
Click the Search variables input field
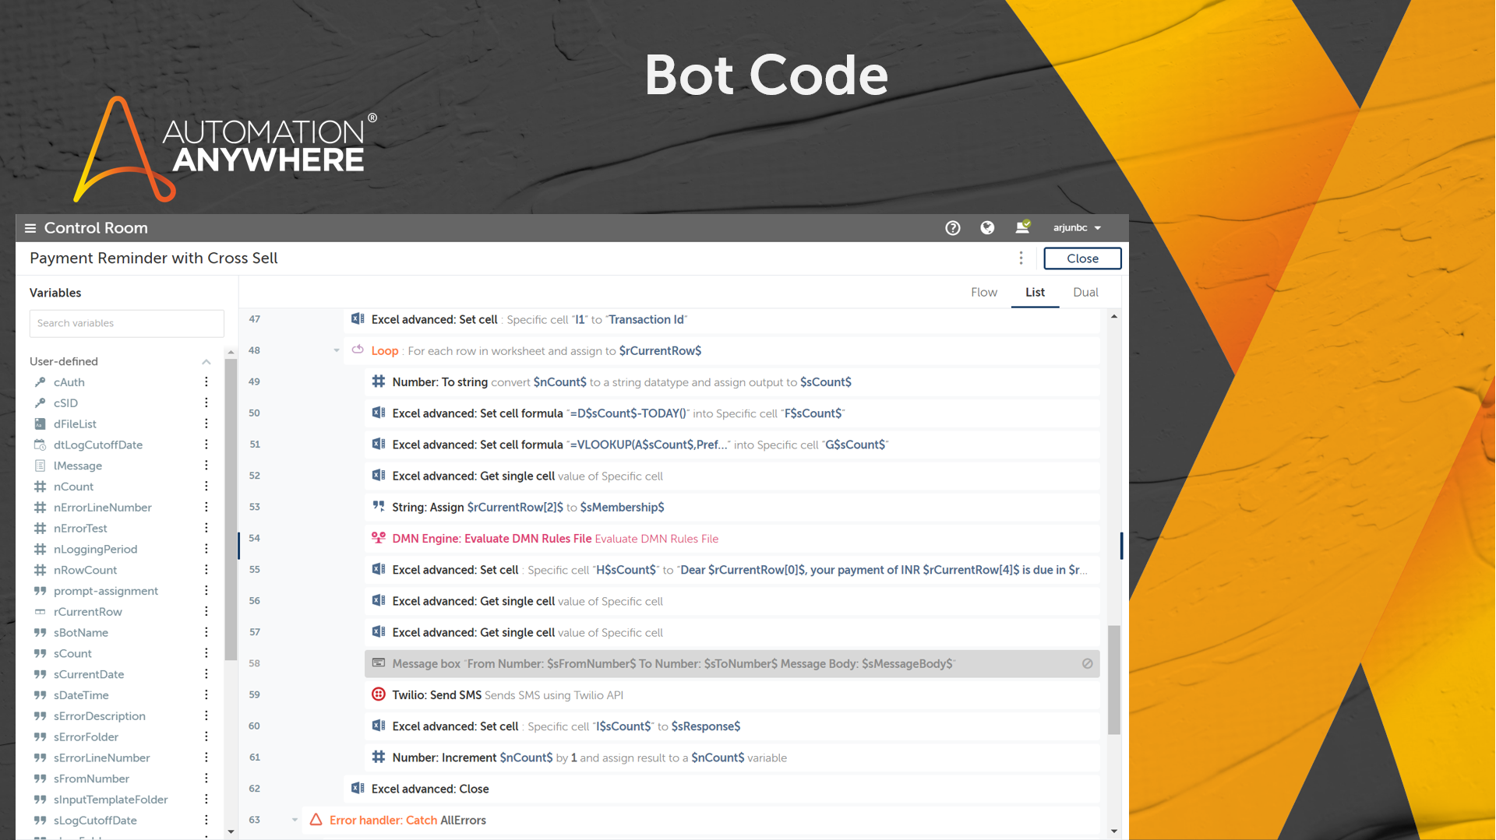click(x=126, y=324)
